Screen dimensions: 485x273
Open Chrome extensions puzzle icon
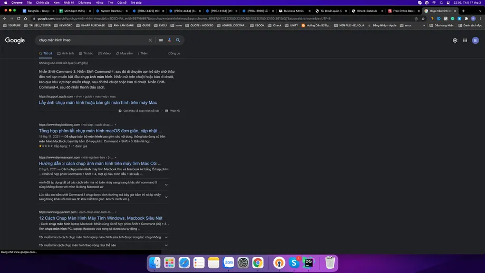click(466, 18)
